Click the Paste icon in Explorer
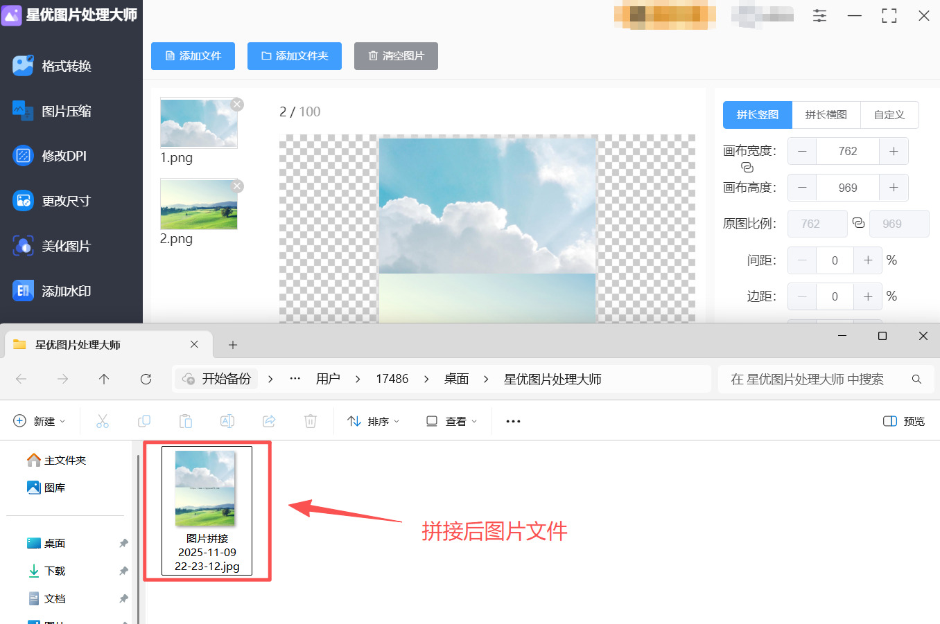The height and width of the screenshot is (624, 940). pyautogui.click(x=186, y=421)
